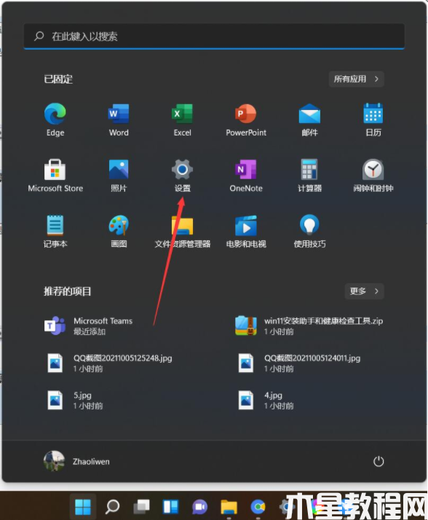Open QQ截图20211005124011.jpg recommended file
The height and width of the screenshot is (520, 428).
pos(299,363)
